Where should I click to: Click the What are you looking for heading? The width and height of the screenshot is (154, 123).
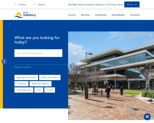pyautogui.click(x=37, y=40)
